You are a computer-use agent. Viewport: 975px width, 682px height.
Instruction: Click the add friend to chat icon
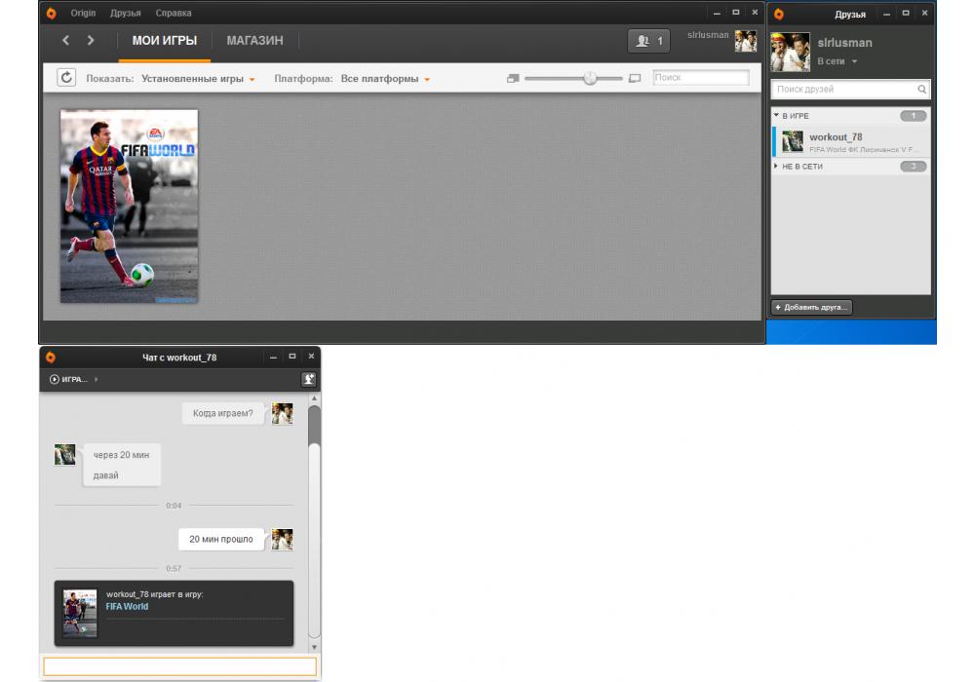308,379
